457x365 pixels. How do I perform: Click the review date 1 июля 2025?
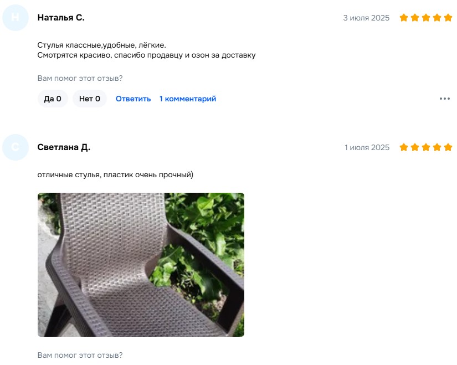point(367,147)
